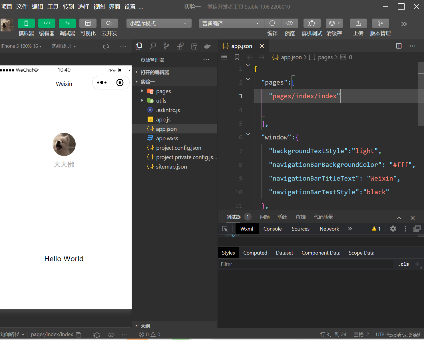
Task: Refresh the simulator
Action: (x=106, y=47)
